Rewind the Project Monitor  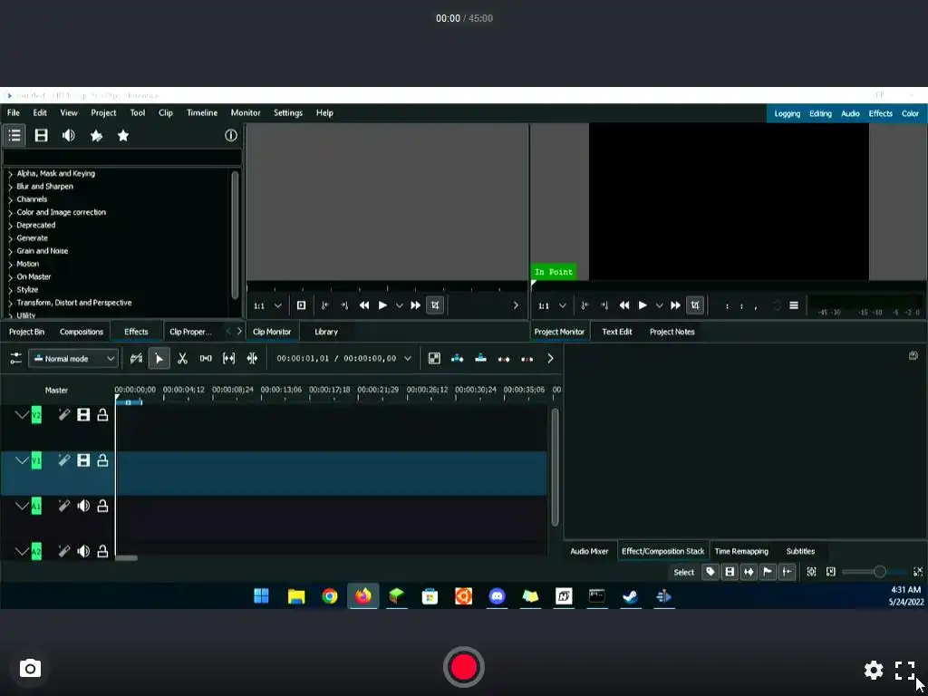pyautogui.click(x=623, y=305)
